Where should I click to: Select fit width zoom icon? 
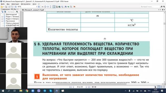[48, 7]
